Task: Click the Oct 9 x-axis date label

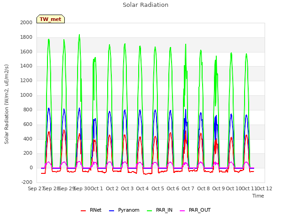Action: (x=219, y=188)
